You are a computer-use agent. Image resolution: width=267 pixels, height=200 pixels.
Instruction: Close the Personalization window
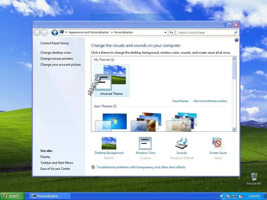[236, 25]
